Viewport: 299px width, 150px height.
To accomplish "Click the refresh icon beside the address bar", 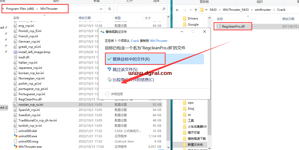I will tap(109, 9).
